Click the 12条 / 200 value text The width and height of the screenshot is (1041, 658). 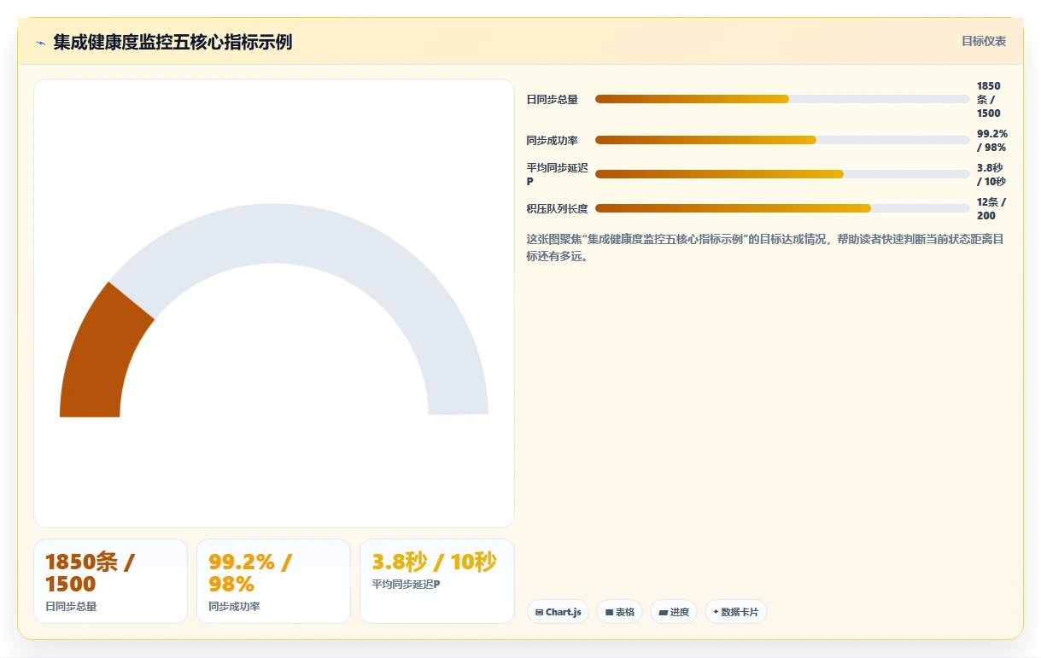click(x=991, y=209)
